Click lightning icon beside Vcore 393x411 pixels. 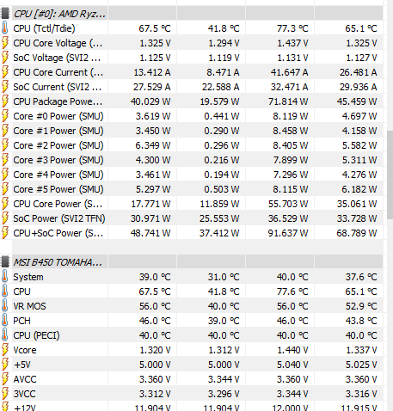click(x=5, y=350)
